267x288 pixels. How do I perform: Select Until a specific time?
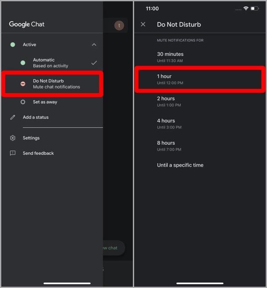pos(200,165)
